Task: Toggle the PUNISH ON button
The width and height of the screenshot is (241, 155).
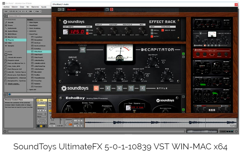Action: tap(83, 50)
